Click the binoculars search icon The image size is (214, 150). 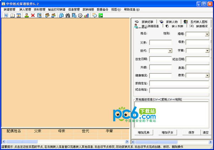68,15
